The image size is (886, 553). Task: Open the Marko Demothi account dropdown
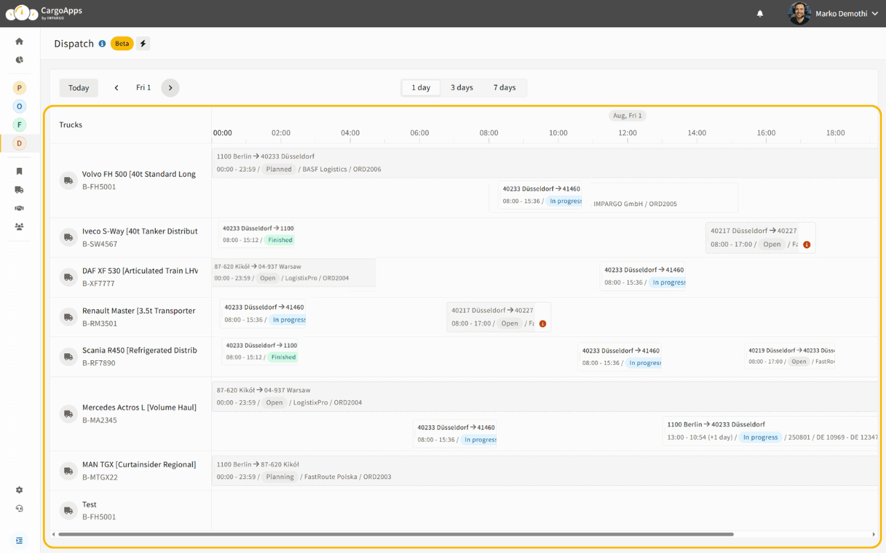pyautogui.click(x=840, y=13)
